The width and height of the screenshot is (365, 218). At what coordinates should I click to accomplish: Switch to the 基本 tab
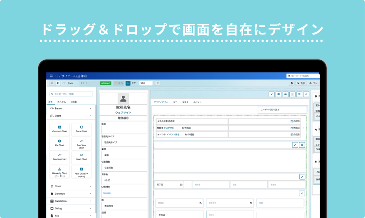51,102
